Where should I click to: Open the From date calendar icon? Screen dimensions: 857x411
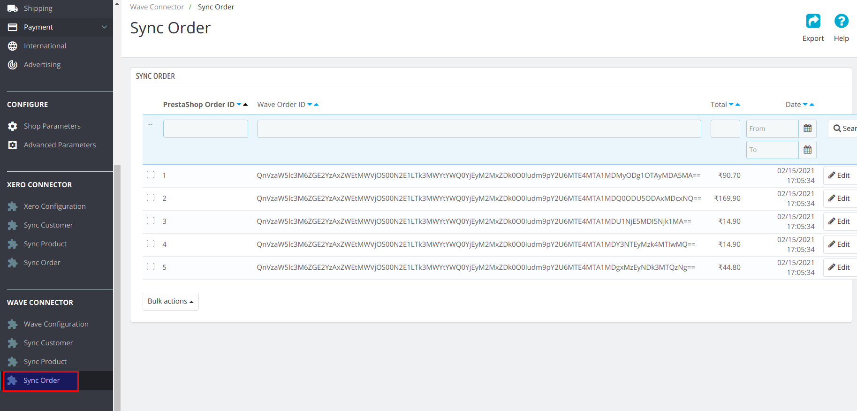tap(807, 129)
